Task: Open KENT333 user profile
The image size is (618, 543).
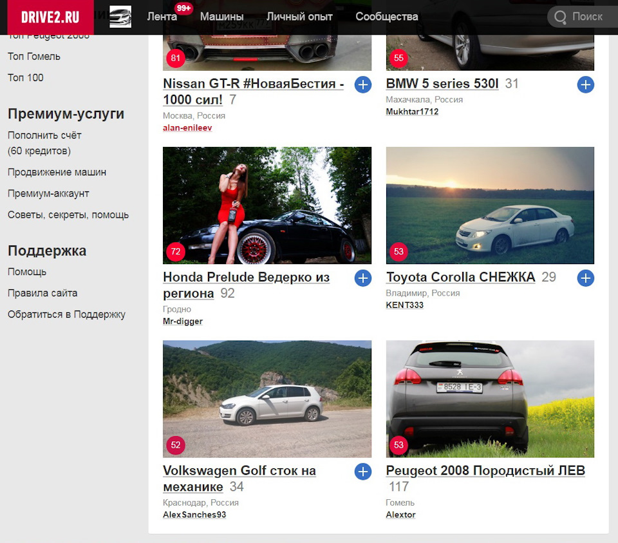Action: pyautogui.click(x=405, y=305)
